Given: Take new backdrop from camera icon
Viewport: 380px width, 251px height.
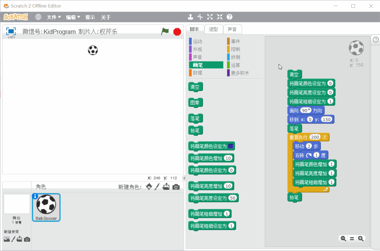Looking at the screenshot, I should coord(27,240).
